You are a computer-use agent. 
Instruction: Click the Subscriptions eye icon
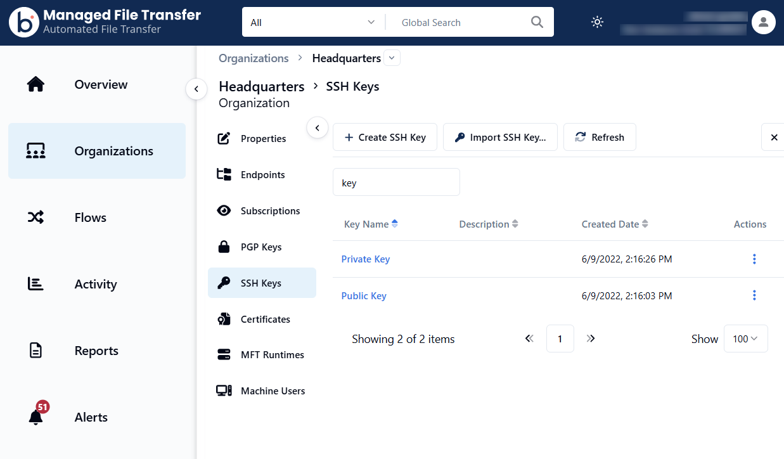click(x=224, y=210)
